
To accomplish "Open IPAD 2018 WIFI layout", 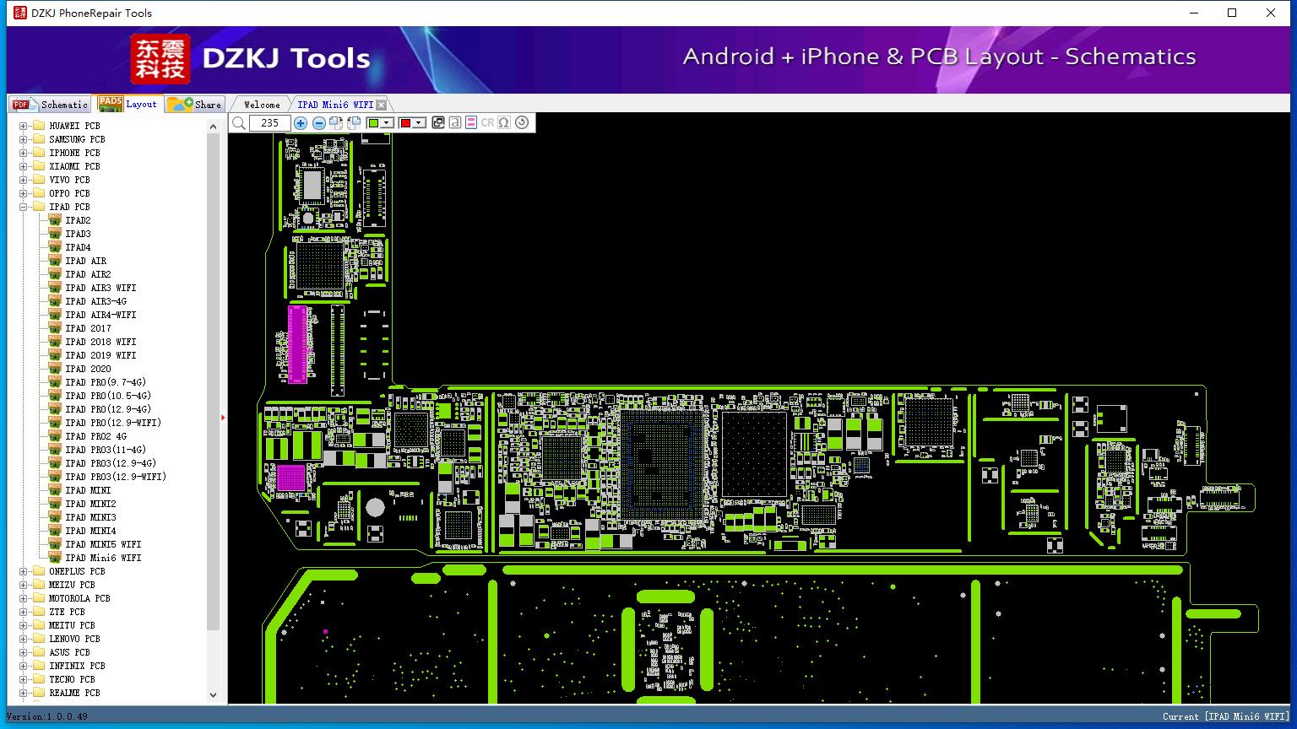I will point(100,342).
